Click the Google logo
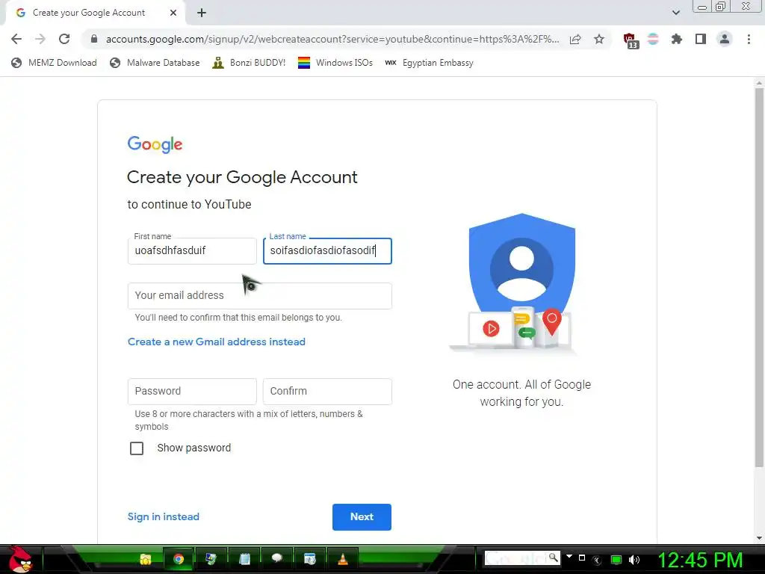 coord(155,144)
